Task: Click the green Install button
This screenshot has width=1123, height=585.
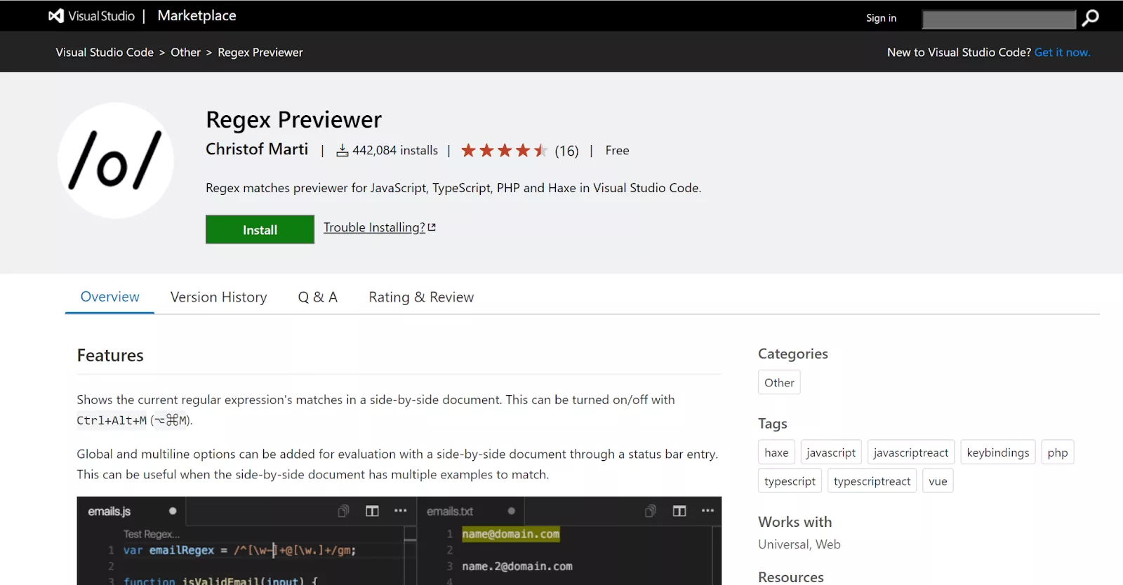Action: 260,229
